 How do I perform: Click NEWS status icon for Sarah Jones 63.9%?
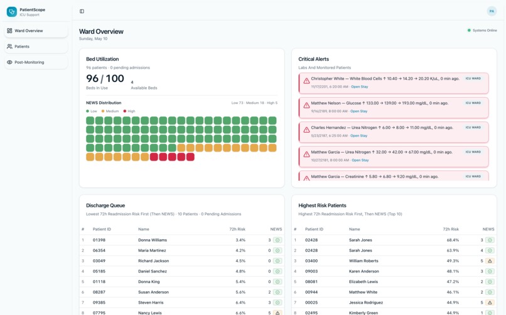(x=490, y=250)
